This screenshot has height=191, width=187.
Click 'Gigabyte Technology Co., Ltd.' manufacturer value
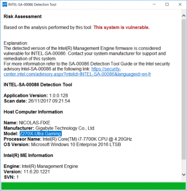65,128
